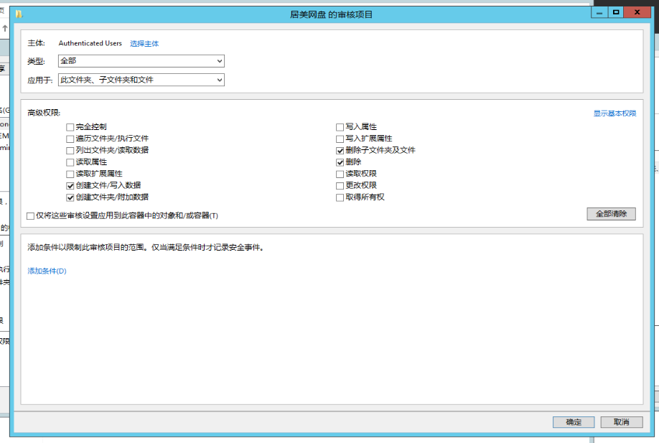Uncheck 删除子文件夹及文件 permission
Viewport: 659px width, 443px height.
click(x=340, y=151)
